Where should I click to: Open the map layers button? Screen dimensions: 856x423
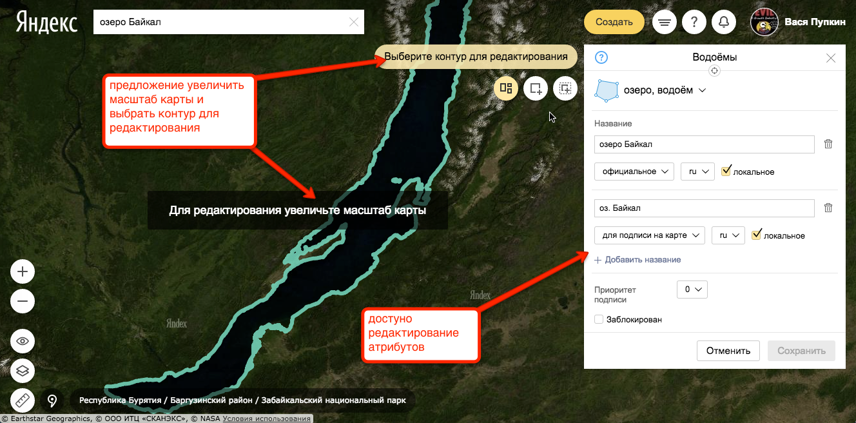(x=23, y=371)
